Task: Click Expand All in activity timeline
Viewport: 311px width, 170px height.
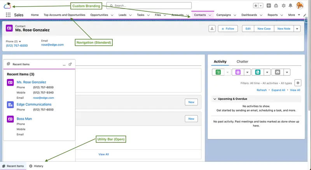Action: click(278, 90)
